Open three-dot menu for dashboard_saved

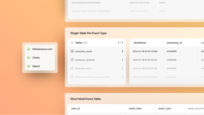(122, 68)
